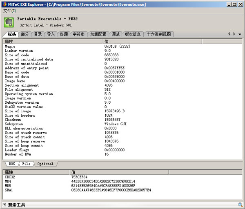245x209 pixels.
Task: Click the 属性 column header in upper table
Action: coord(53,41)
